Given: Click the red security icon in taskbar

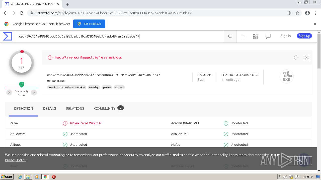Looking at the screenshot, I should [54, 177].
